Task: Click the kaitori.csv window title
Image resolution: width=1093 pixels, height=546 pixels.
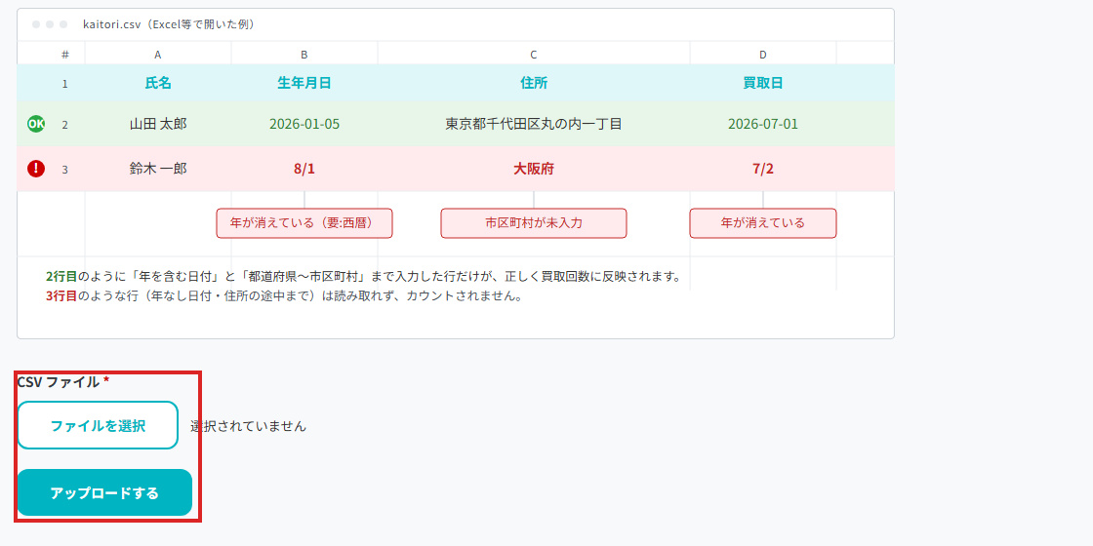Action: pyautogui.click(x=169, y=24)
